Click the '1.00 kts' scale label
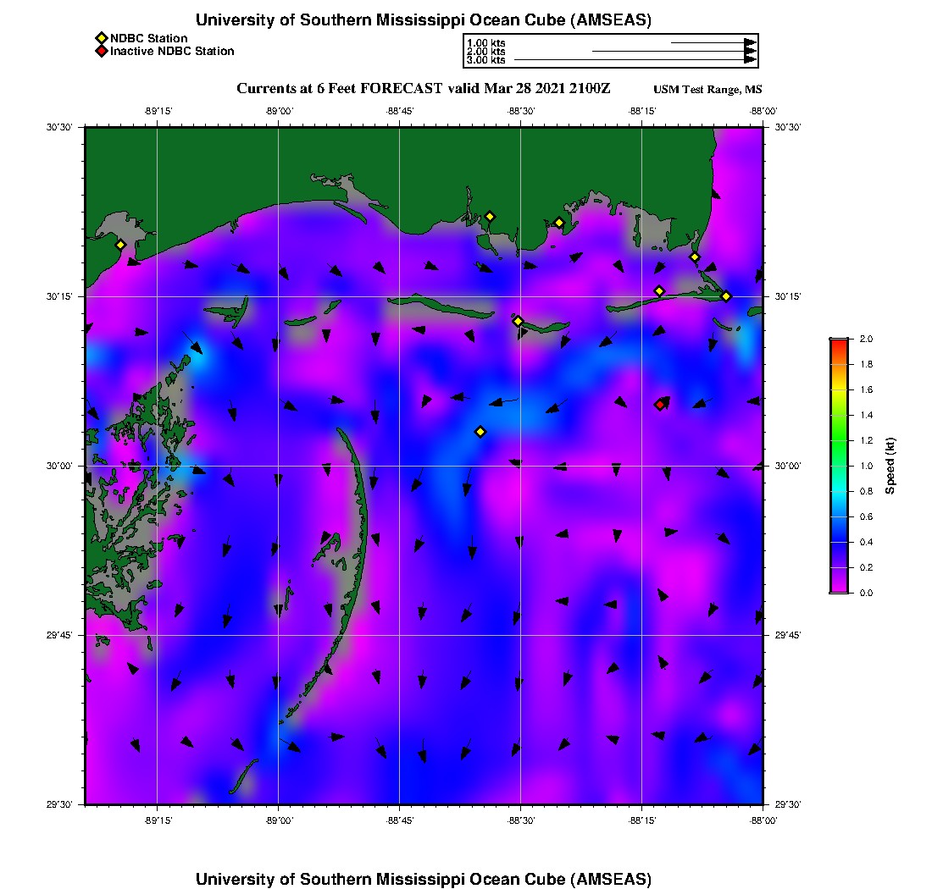This screenshot has width=932, height=889. pos(485,43)
